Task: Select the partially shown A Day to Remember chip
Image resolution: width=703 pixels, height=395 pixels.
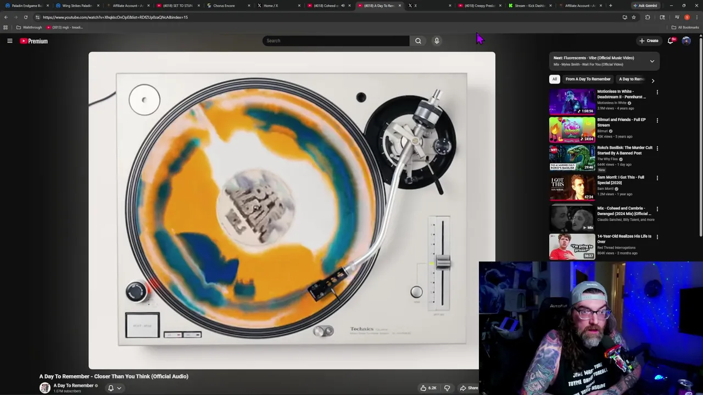Action: 631,79
